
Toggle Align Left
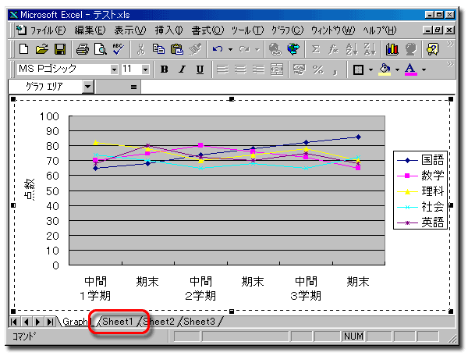pyautogui.click(x=222, y=69)
